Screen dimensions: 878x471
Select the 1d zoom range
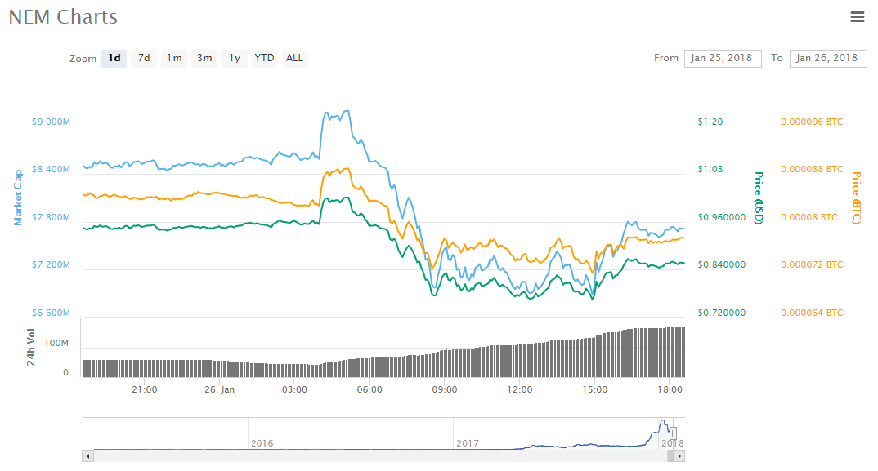(x=114, y=58)
